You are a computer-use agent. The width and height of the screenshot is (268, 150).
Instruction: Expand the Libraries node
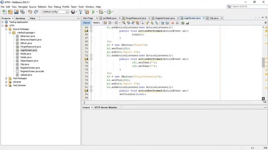[x=6, y=82]
